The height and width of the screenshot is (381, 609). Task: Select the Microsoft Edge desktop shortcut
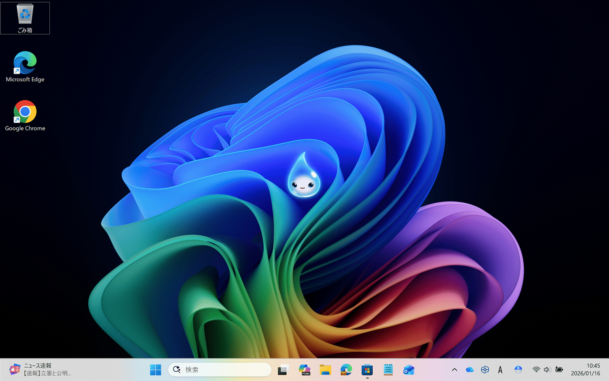(x=25, y=67)
